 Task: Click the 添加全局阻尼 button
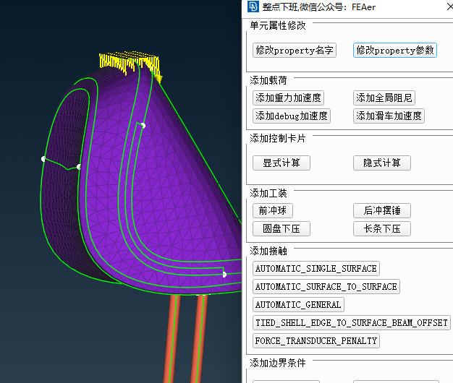[384, 98]
